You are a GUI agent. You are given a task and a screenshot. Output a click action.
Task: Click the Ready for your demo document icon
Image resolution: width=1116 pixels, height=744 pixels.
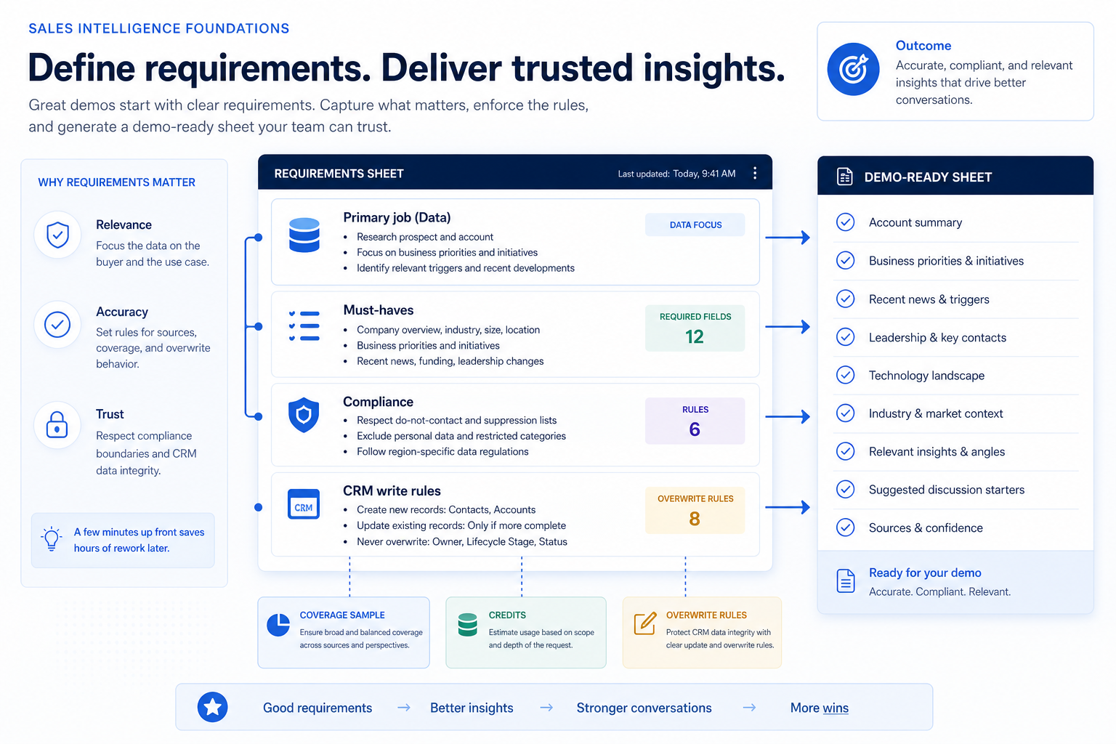pyautogui.click(x=846, y=581)
